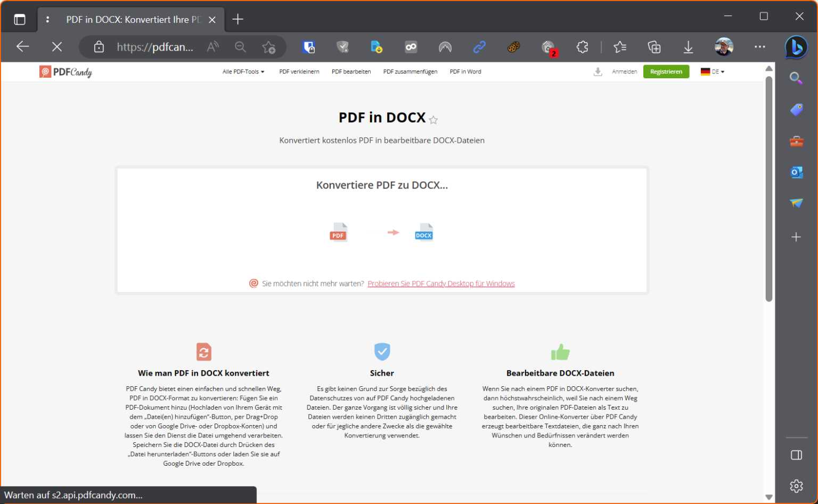The width and height of the screenshot is (818, 504).
Task: Open Downloads from the browser toolbar
Action: [688, 47]
